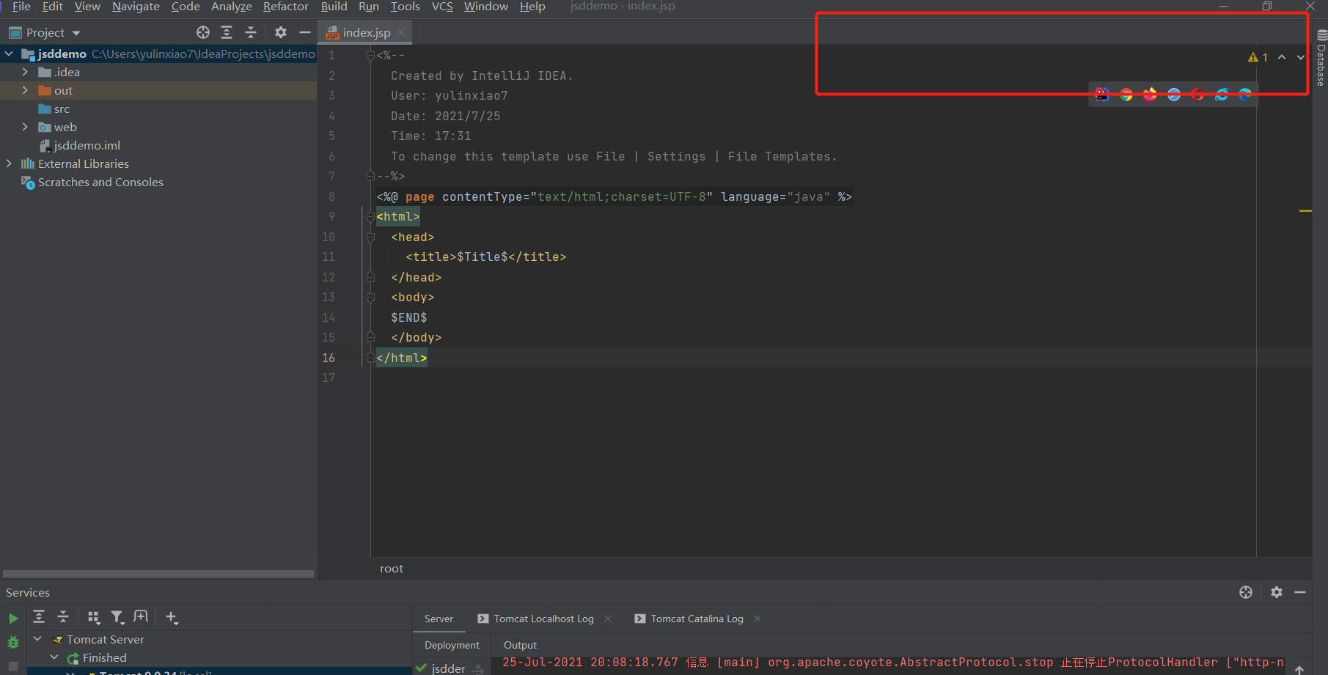Select jsddemo.iml file
The width and height of the screenshot is (1328, 675).
click(x=80, y=145)
